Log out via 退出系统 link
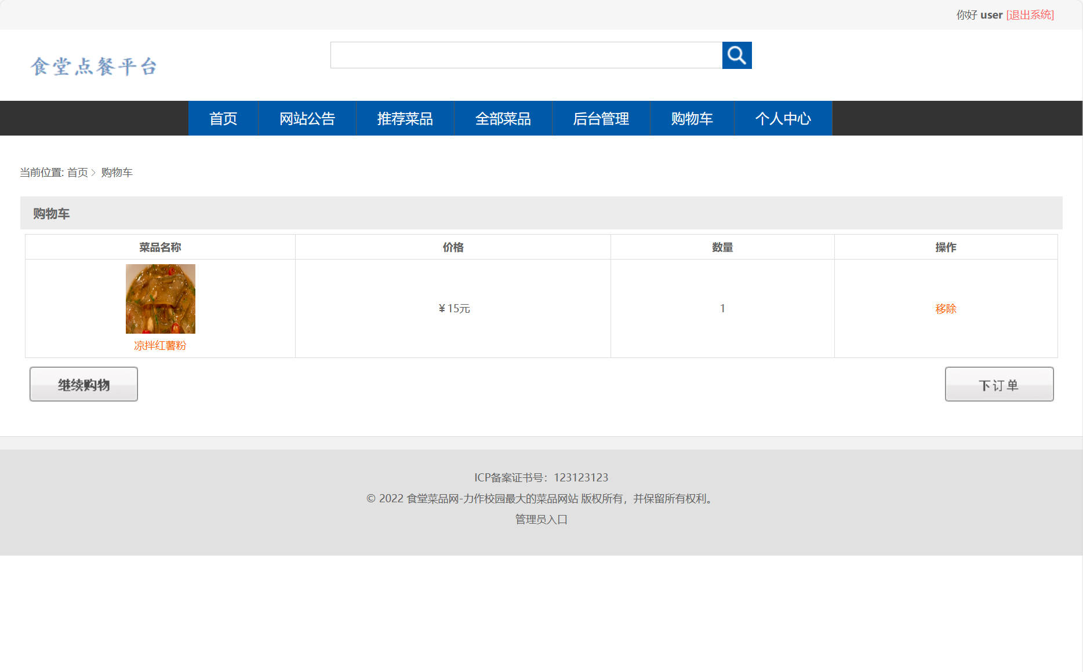 pyautogui.click(x=1030, y=15)
